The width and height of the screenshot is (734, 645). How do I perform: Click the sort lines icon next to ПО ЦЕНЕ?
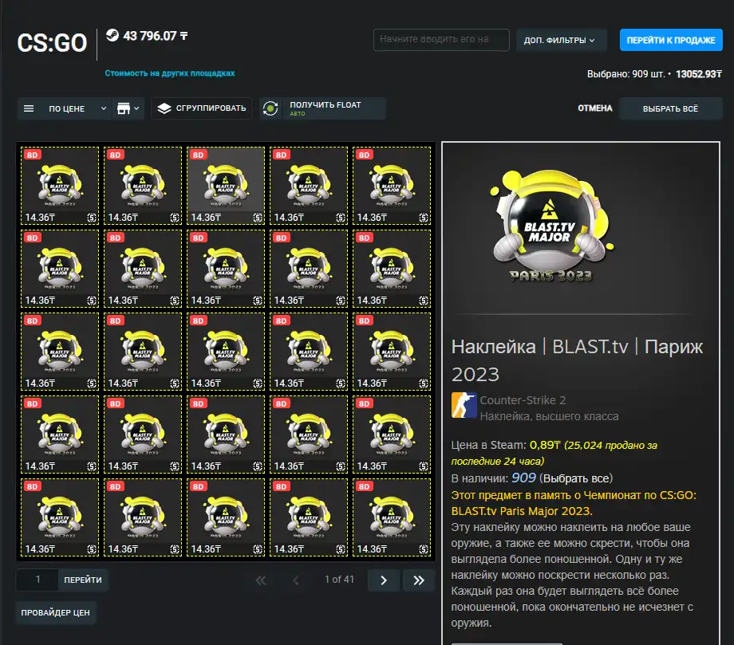pyautogui.click(x=29, y=108)
